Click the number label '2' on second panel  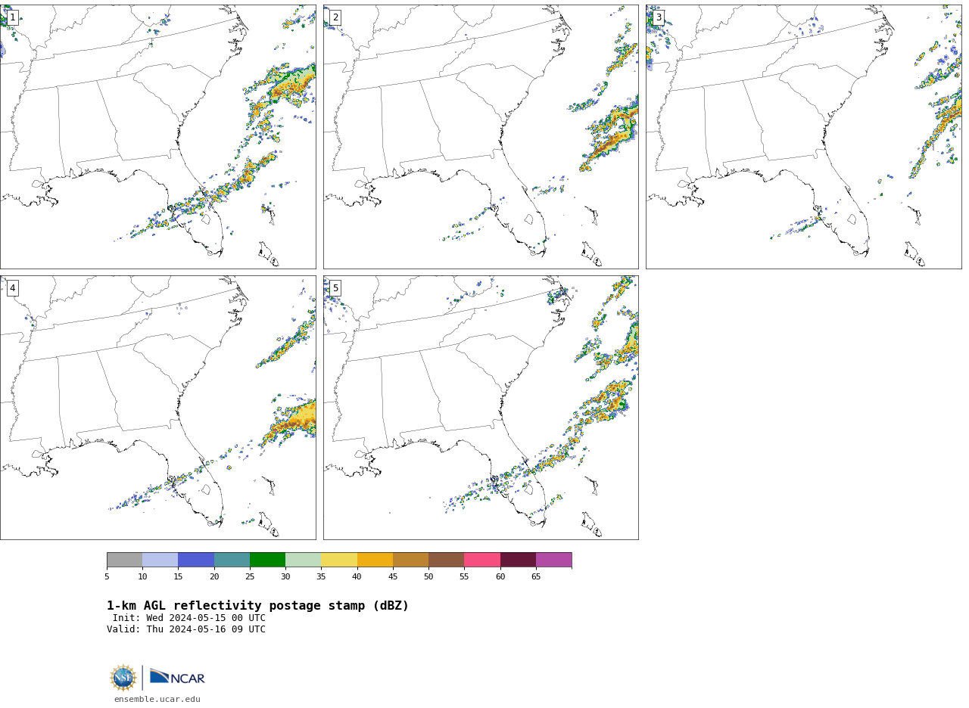tap(335, 17)
